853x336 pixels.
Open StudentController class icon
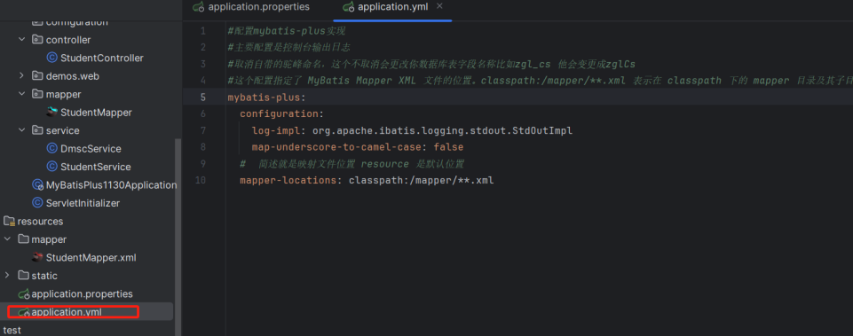52,58
